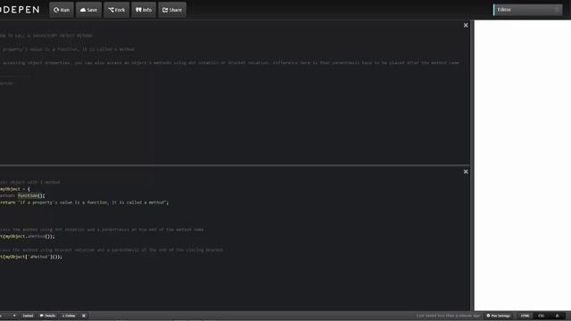Toggle the HTML editor footer tab
The width and height of the screenshot is (571, 321).
point(525,316)
